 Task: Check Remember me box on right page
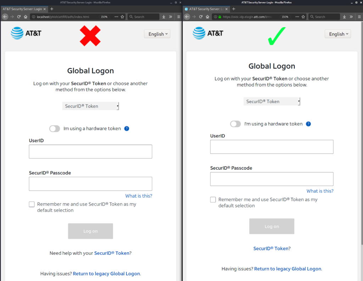click(x=213, y=199)
